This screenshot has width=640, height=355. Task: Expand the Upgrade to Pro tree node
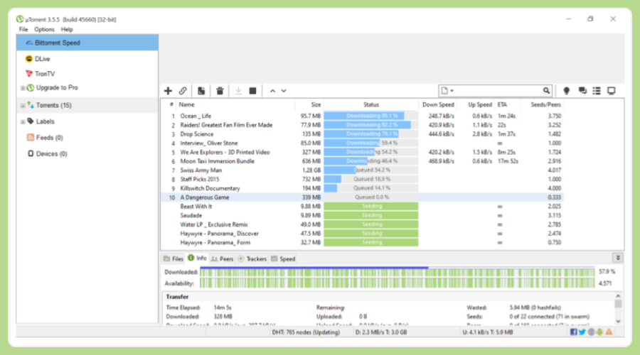[x=23, y=87]
